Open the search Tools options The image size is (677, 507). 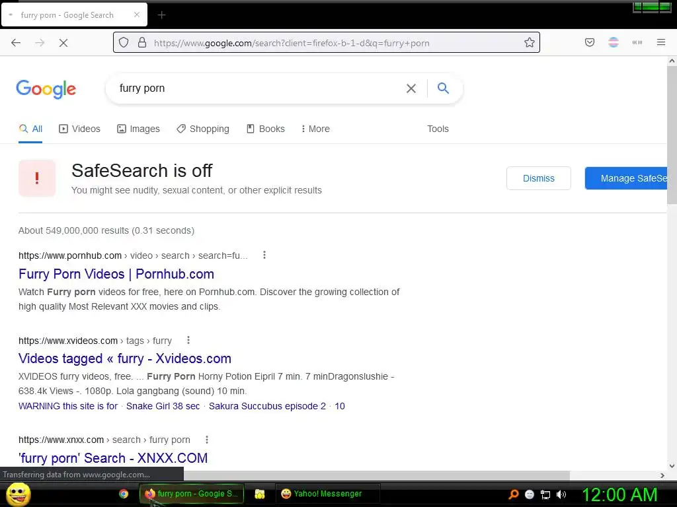pos(438,129)
